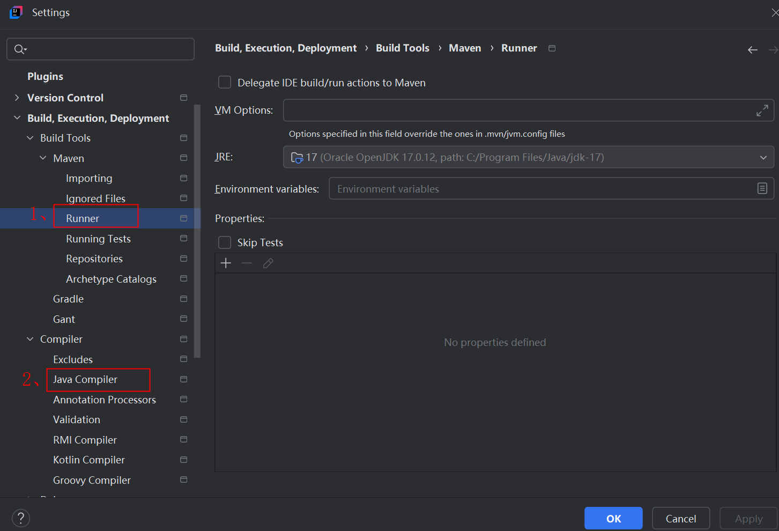Viewport: 779px width, 531px height.
Task: Collapse the Build Tools tree node
Action: click(30, 138)
